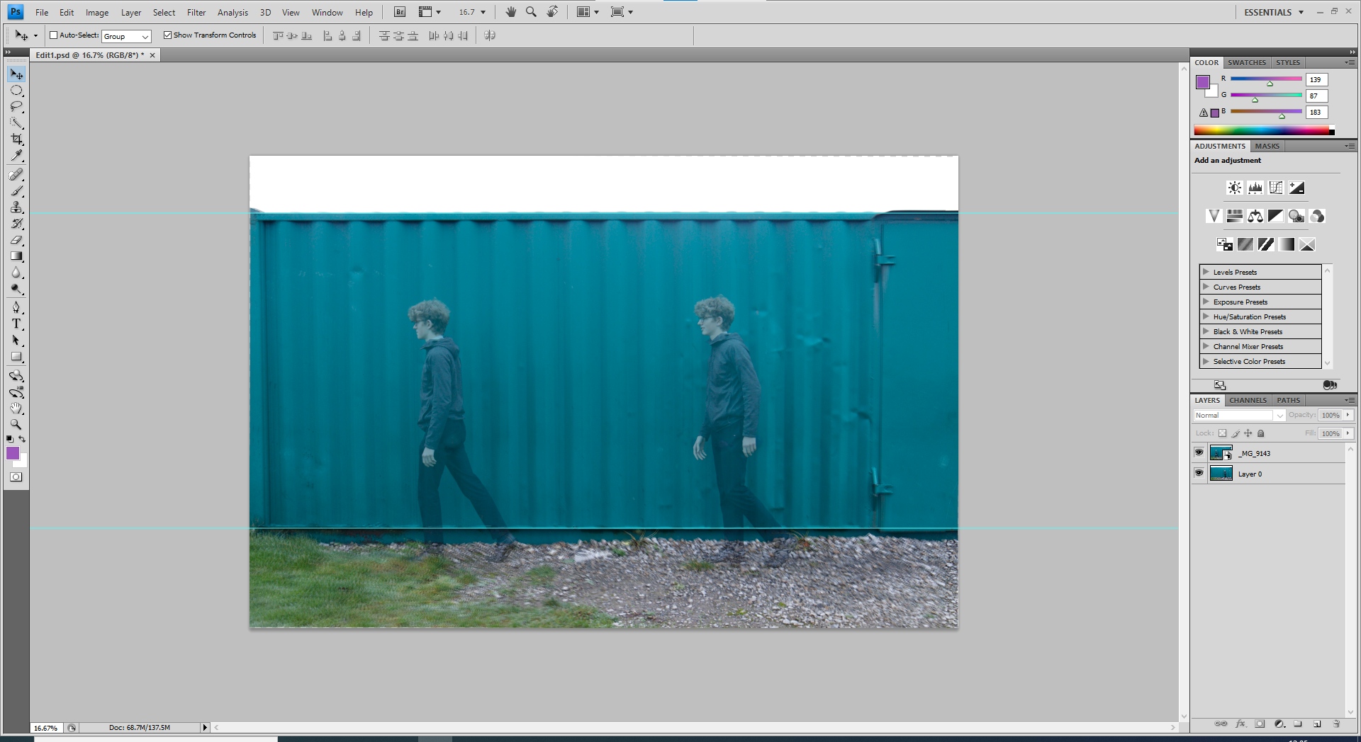Add a Photo Filter adjustment
The width and height of the screenshot is (1361, 742).
(x=1296, y=216)
